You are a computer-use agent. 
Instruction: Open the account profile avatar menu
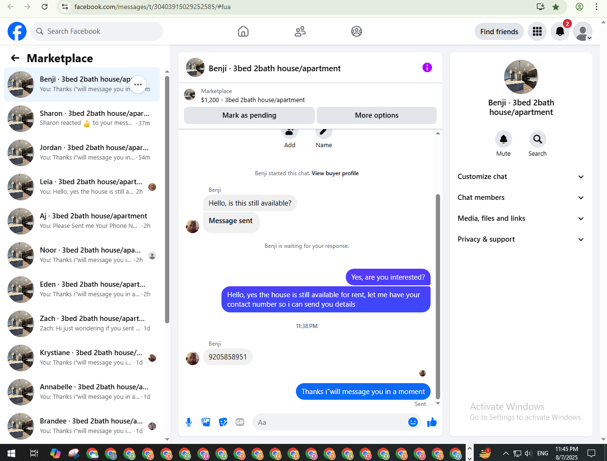583,31
